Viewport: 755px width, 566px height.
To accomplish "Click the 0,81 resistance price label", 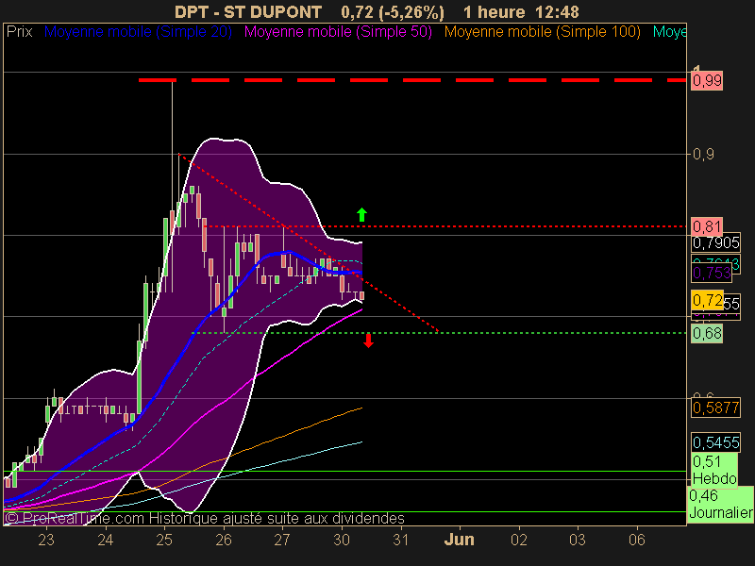I will pyautogui.click(x=707, y=226).
